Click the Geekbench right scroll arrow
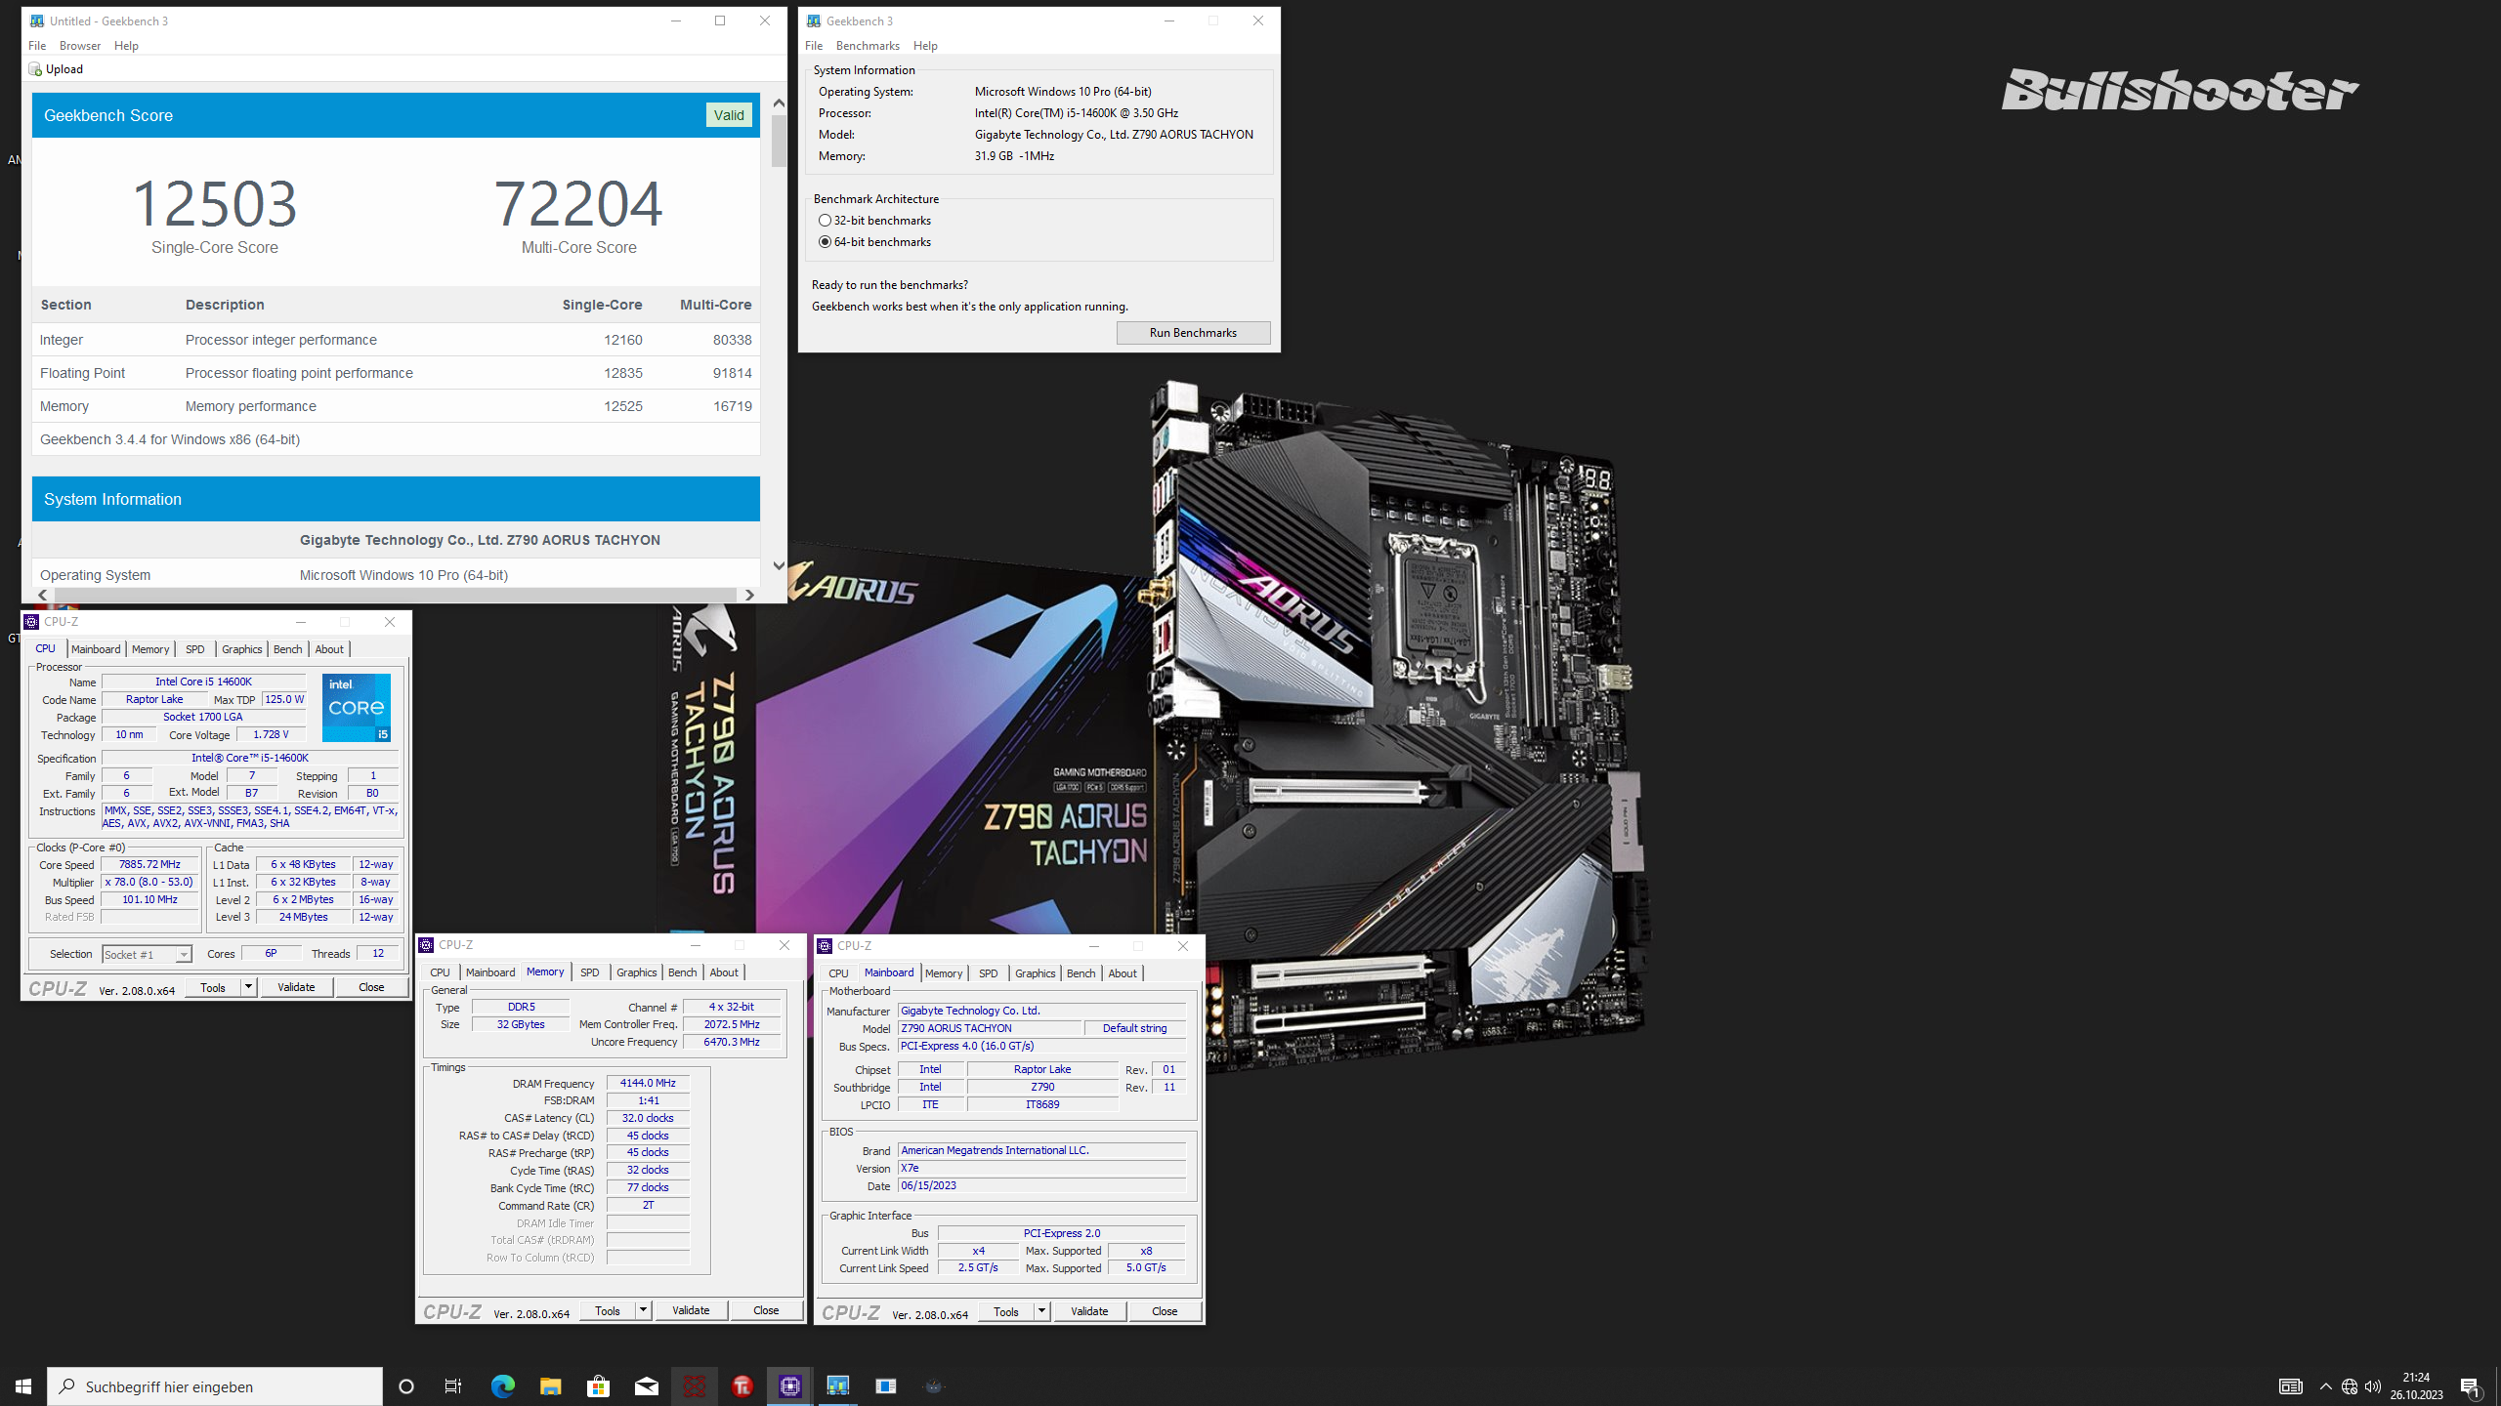Screen dimensions: 2501x1406 (749, 595)
